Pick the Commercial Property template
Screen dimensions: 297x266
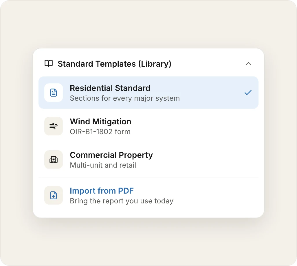click(x=148, y=160)
